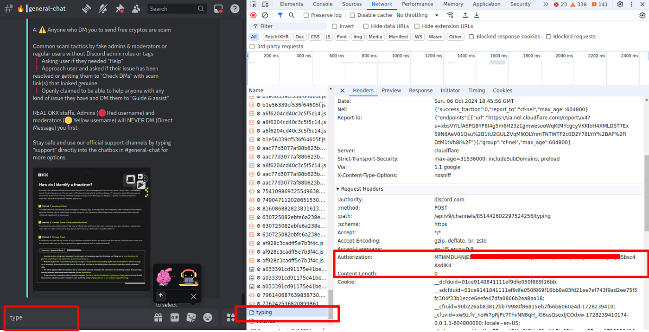
Task: Toggle device toolbar in DevTools
Action: coord(266,4)
